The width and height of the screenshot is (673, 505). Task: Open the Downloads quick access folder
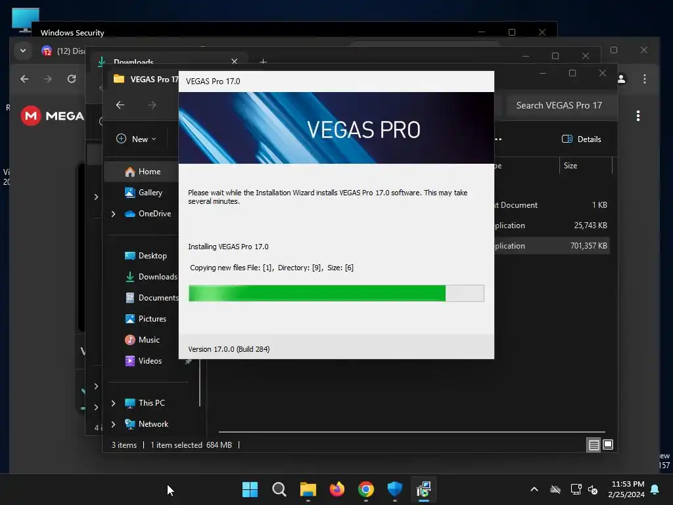(x=151, y=277)
